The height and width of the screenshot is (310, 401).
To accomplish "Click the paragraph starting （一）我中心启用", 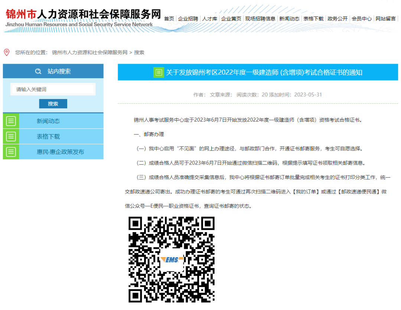I will point(250,149).
